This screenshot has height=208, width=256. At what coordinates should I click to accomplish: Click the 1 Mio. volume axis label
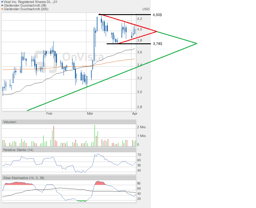pos(142,136)
